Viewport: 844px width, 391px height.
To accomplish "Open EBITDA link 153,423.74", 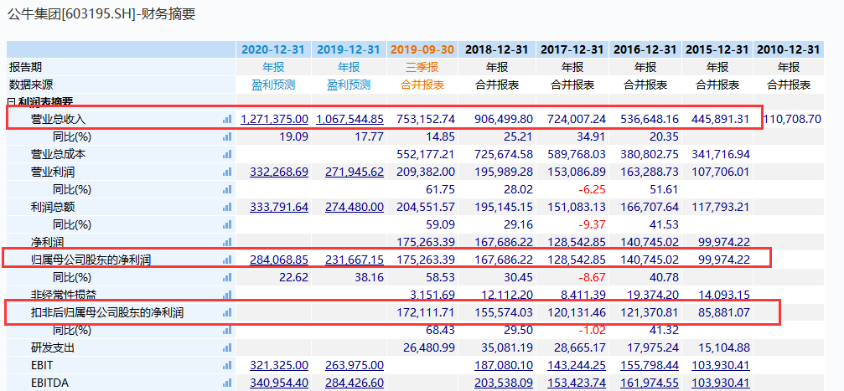I will point(577,383).
